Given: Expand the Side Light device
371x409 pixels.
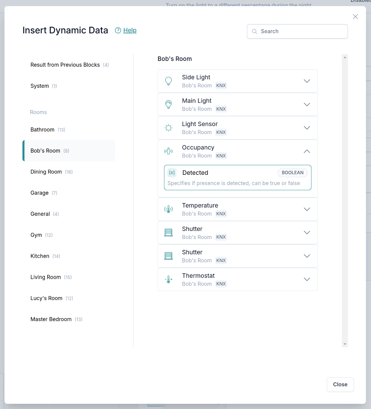Looking at the screenshot, I should click(x=307, y=81).
